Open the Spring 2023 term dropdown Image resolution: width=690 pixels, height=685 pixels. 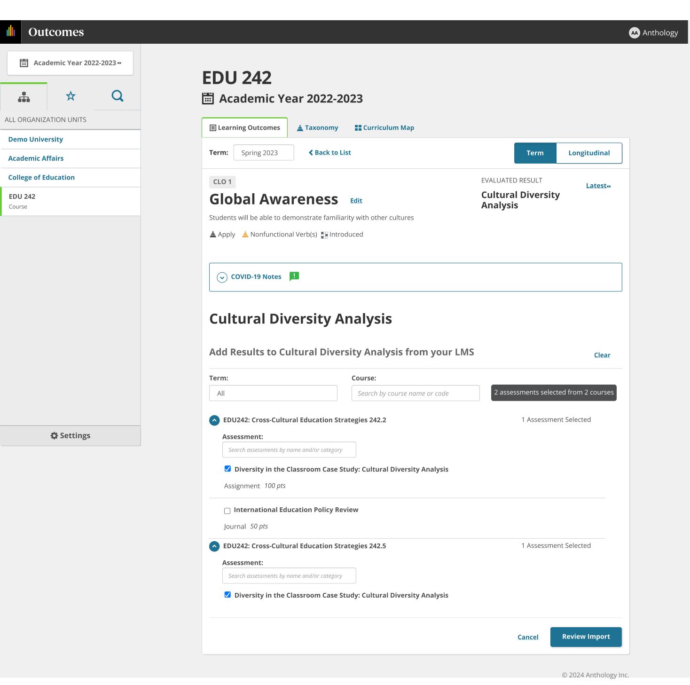coord(264,153)
